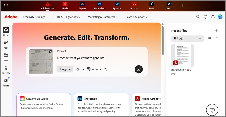Add another app with the plus icon
The width and height of the screenshot is (226, 117).
pos(182,6)
